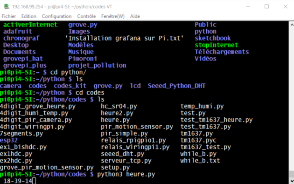The image size is (294, 184).
Task: Click tm1637_test.py file name
Action: pos(205,147)
